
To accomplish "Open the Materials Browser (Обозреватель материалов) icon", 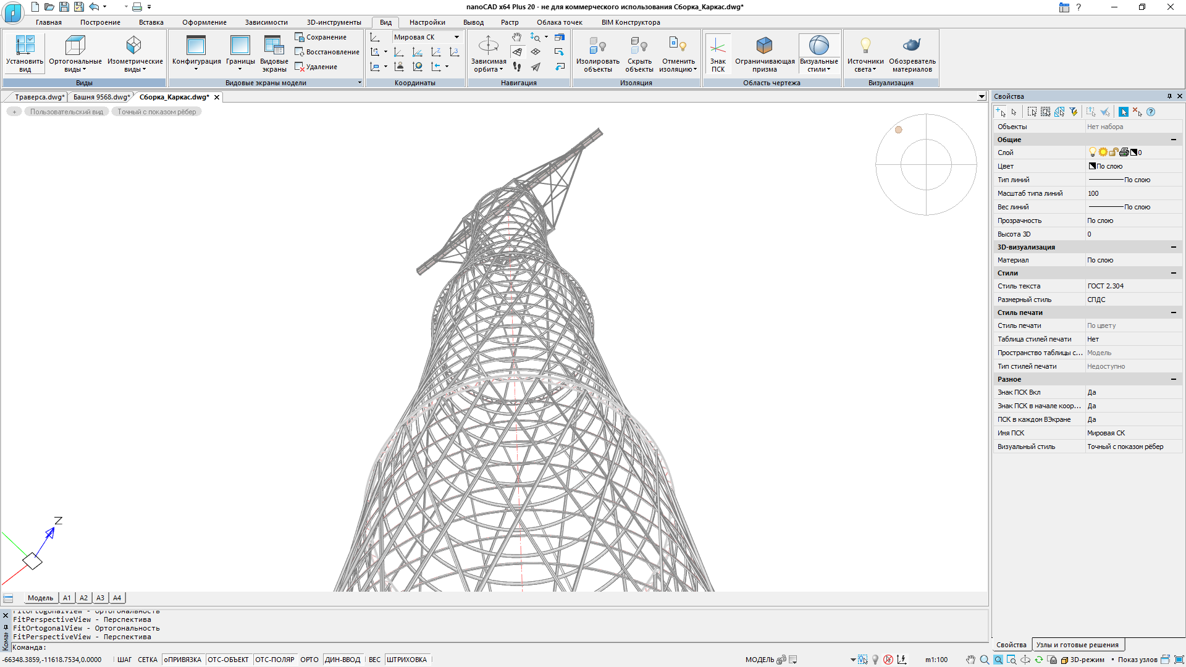I will (912, 45).
